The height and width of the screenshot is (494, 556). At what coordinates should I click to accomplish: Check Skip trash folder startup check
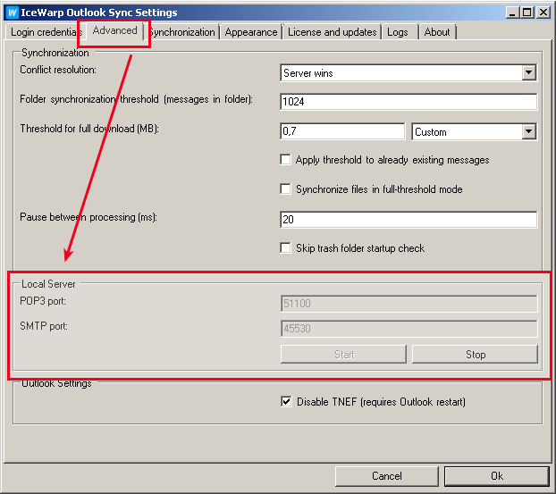[285, 247]
